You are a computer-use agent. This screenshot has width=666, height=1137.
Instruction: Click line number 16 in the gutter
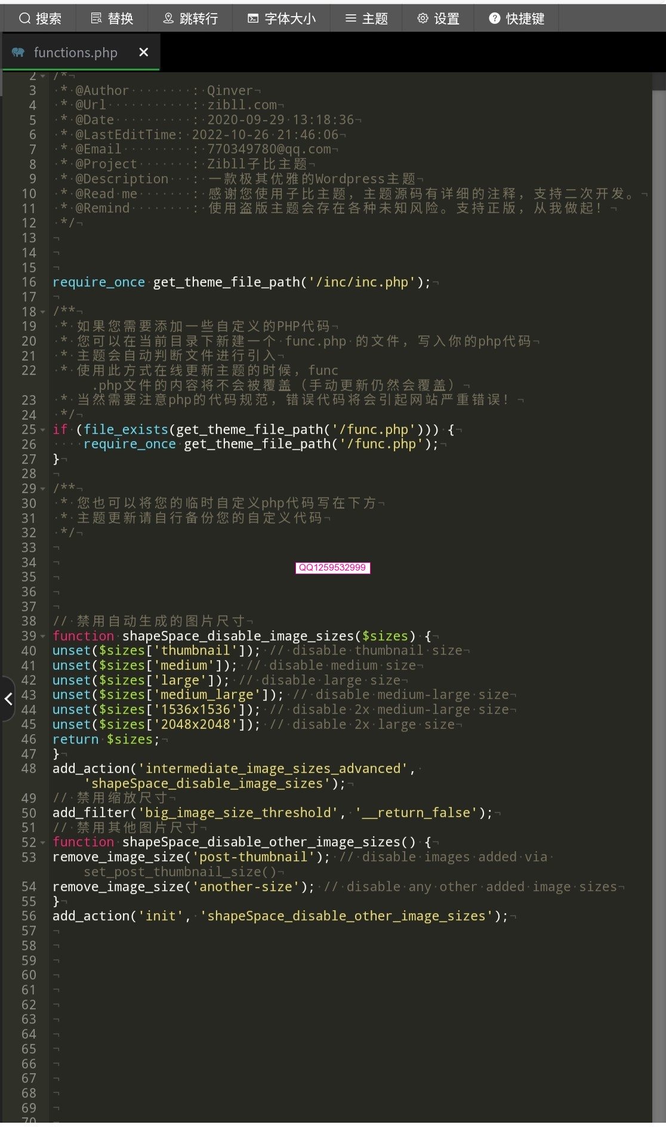tap(29, 282)
